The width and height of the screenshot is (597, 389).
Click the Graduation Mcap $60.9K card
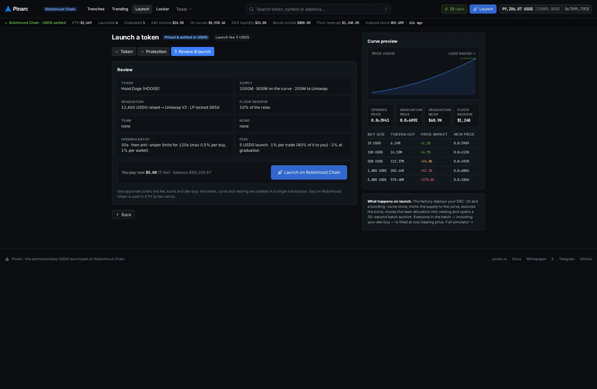(438, 115)
